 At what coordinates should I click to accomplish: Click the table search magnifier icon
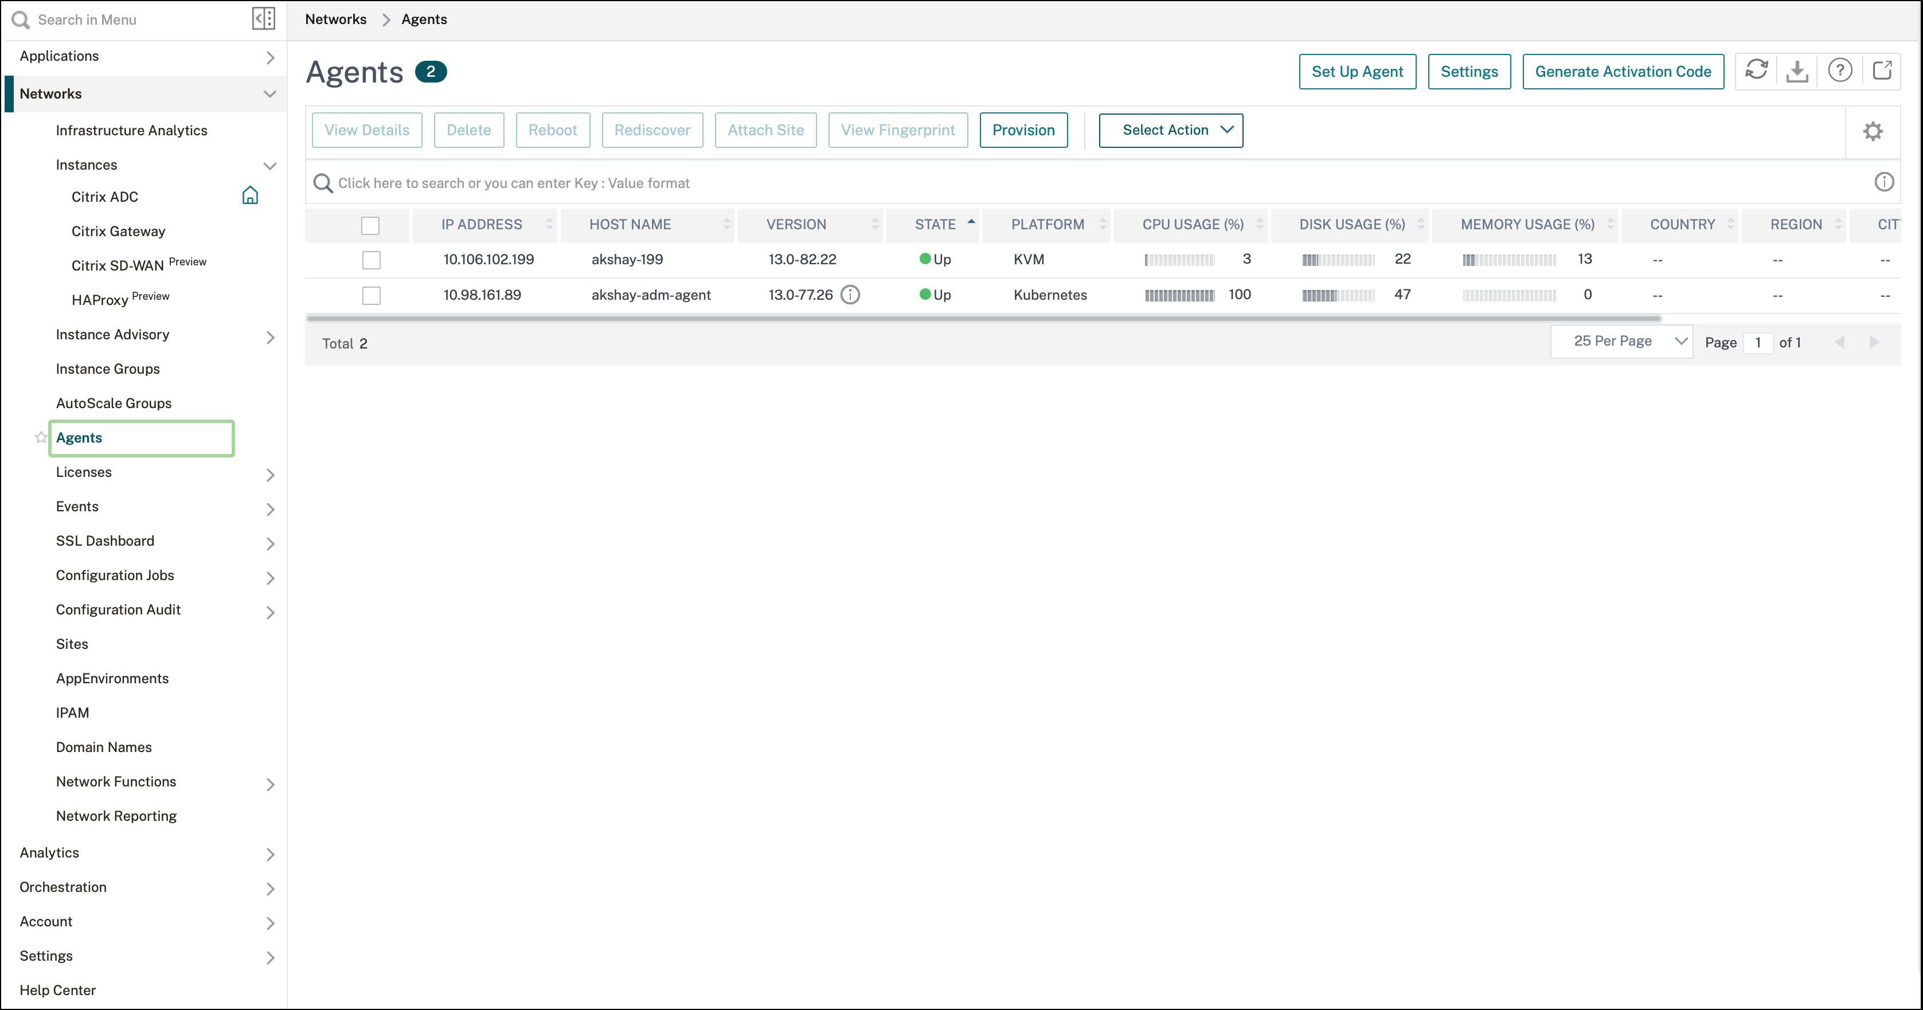[x=322, y=183]
